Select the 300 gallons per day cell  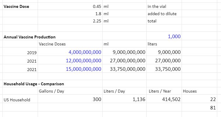(x=97, y=99)
